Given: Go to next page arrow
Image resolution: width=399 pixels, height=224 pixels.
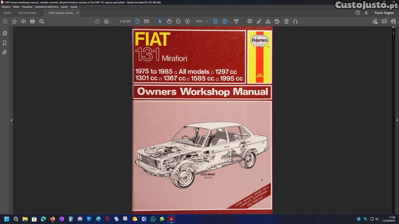Looking at the screenshot, I should coord(106,21).
